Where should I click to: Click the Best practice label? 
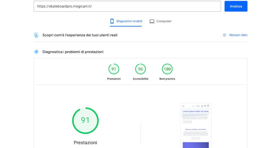point(167,79)
